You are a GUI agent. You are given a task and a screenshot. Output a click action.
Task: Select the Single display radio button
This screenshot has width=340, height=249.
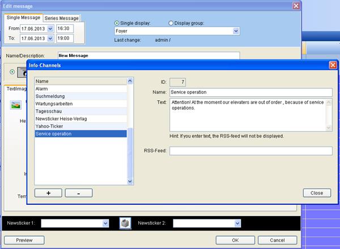pyautogui.click(x=117, y=23)
